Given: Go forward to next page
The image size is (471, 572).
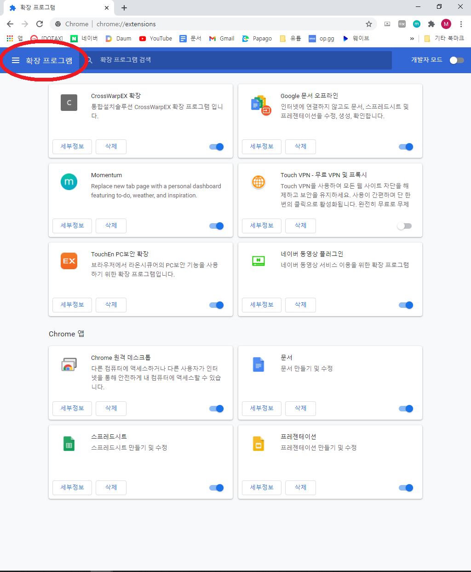Looking at the screenshot, I should [x=25, y=24].
